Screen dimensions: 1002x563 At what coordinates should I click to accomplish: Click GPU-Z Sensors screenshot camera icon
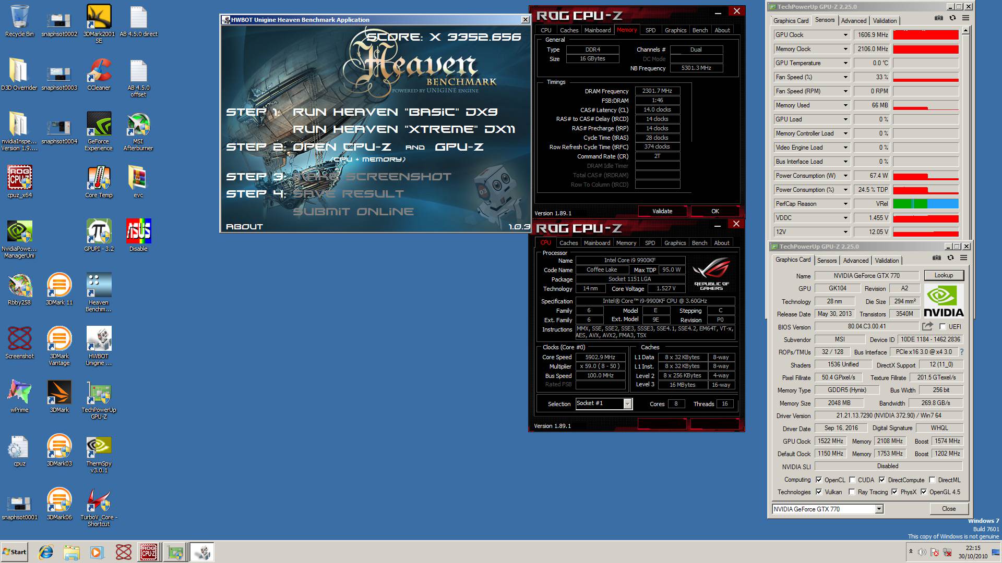click(938, 18)
